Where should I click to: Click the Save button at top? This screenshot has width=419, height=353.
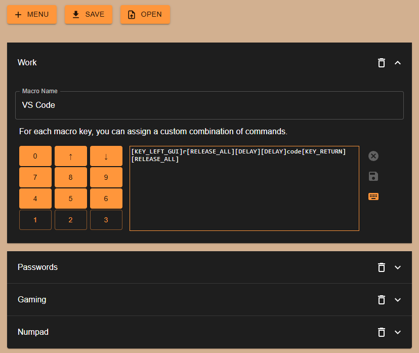click(x=89, y=15)
